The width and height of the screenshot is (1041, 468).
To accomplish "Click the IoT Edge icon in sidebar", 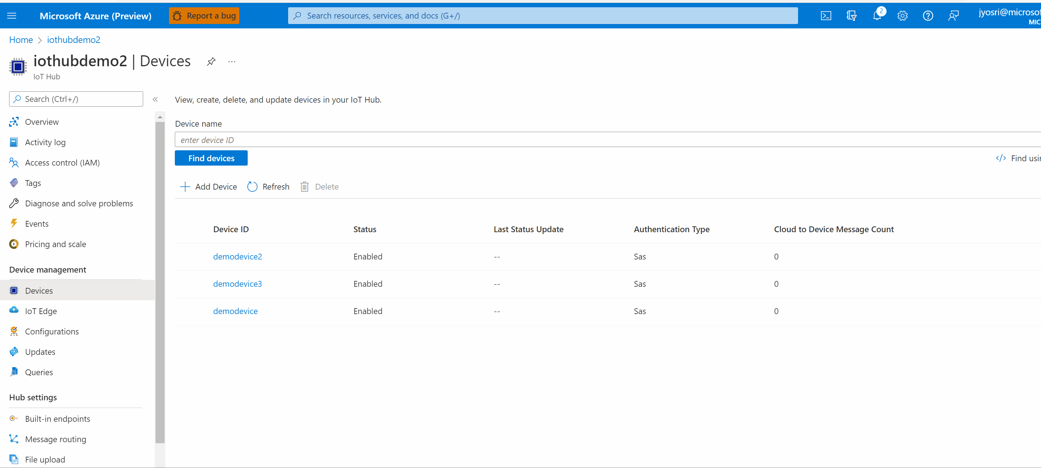I will pyautogui.click(x=14, y=310).
